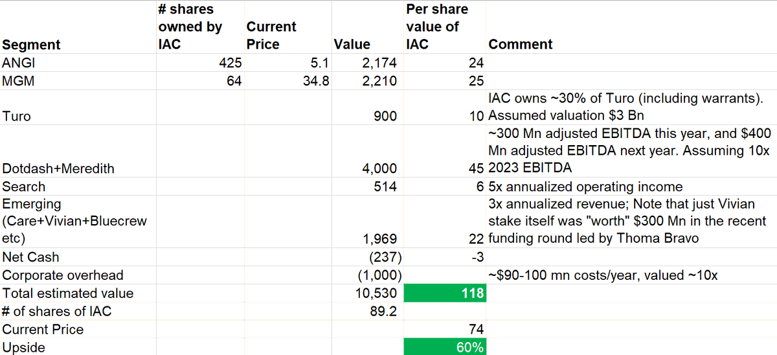Click the MGM segment cell
The width and height of the screenshot is (777, 355).
click(x=78, y=81)
